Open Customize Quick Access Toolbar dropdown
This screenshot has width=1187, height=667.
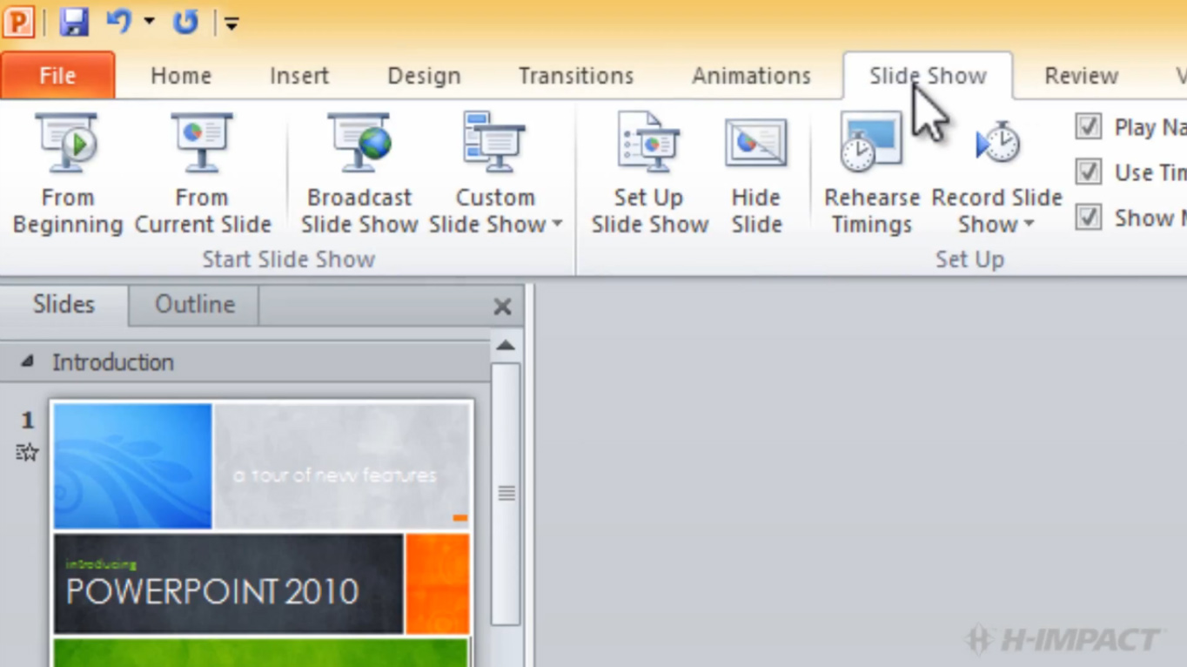(231, 24)
